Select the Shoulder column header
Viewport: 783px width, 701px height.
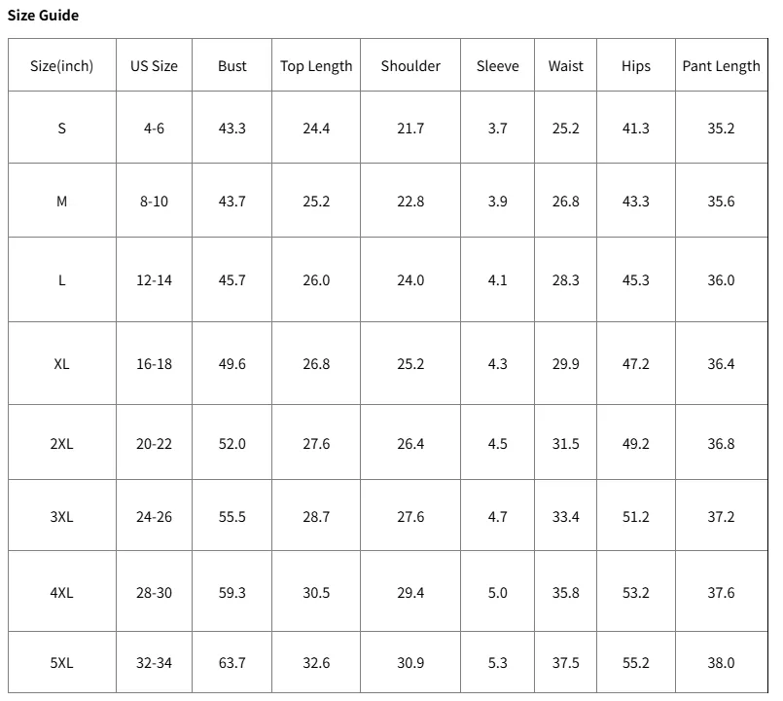[x=410, y=66]
